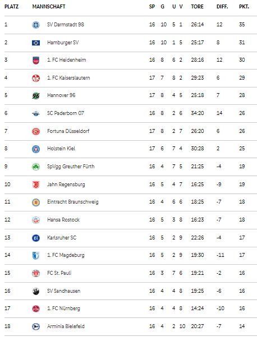
Task: Click the Hamburger SV diamond logo
Action: 36,43
